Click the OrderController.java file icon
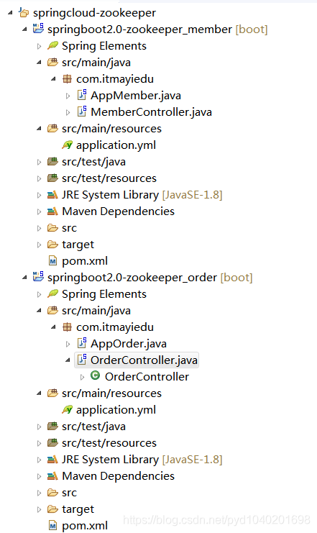Viewport: 317px width, 533px height. [82, 360]
